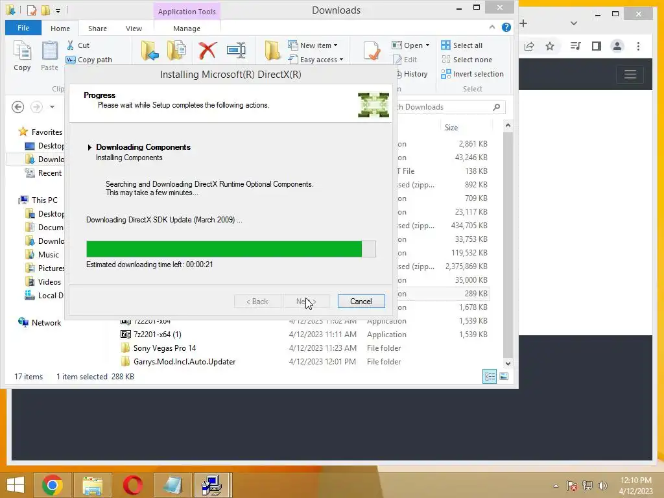Switch to the Home ribbon tab
The height and width of the screenshot is (498, 664).
coord(60,29)
